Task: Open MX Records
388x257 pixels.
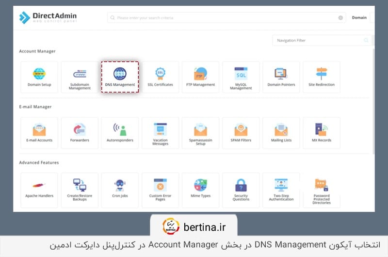Action: (x=322, y=133)
